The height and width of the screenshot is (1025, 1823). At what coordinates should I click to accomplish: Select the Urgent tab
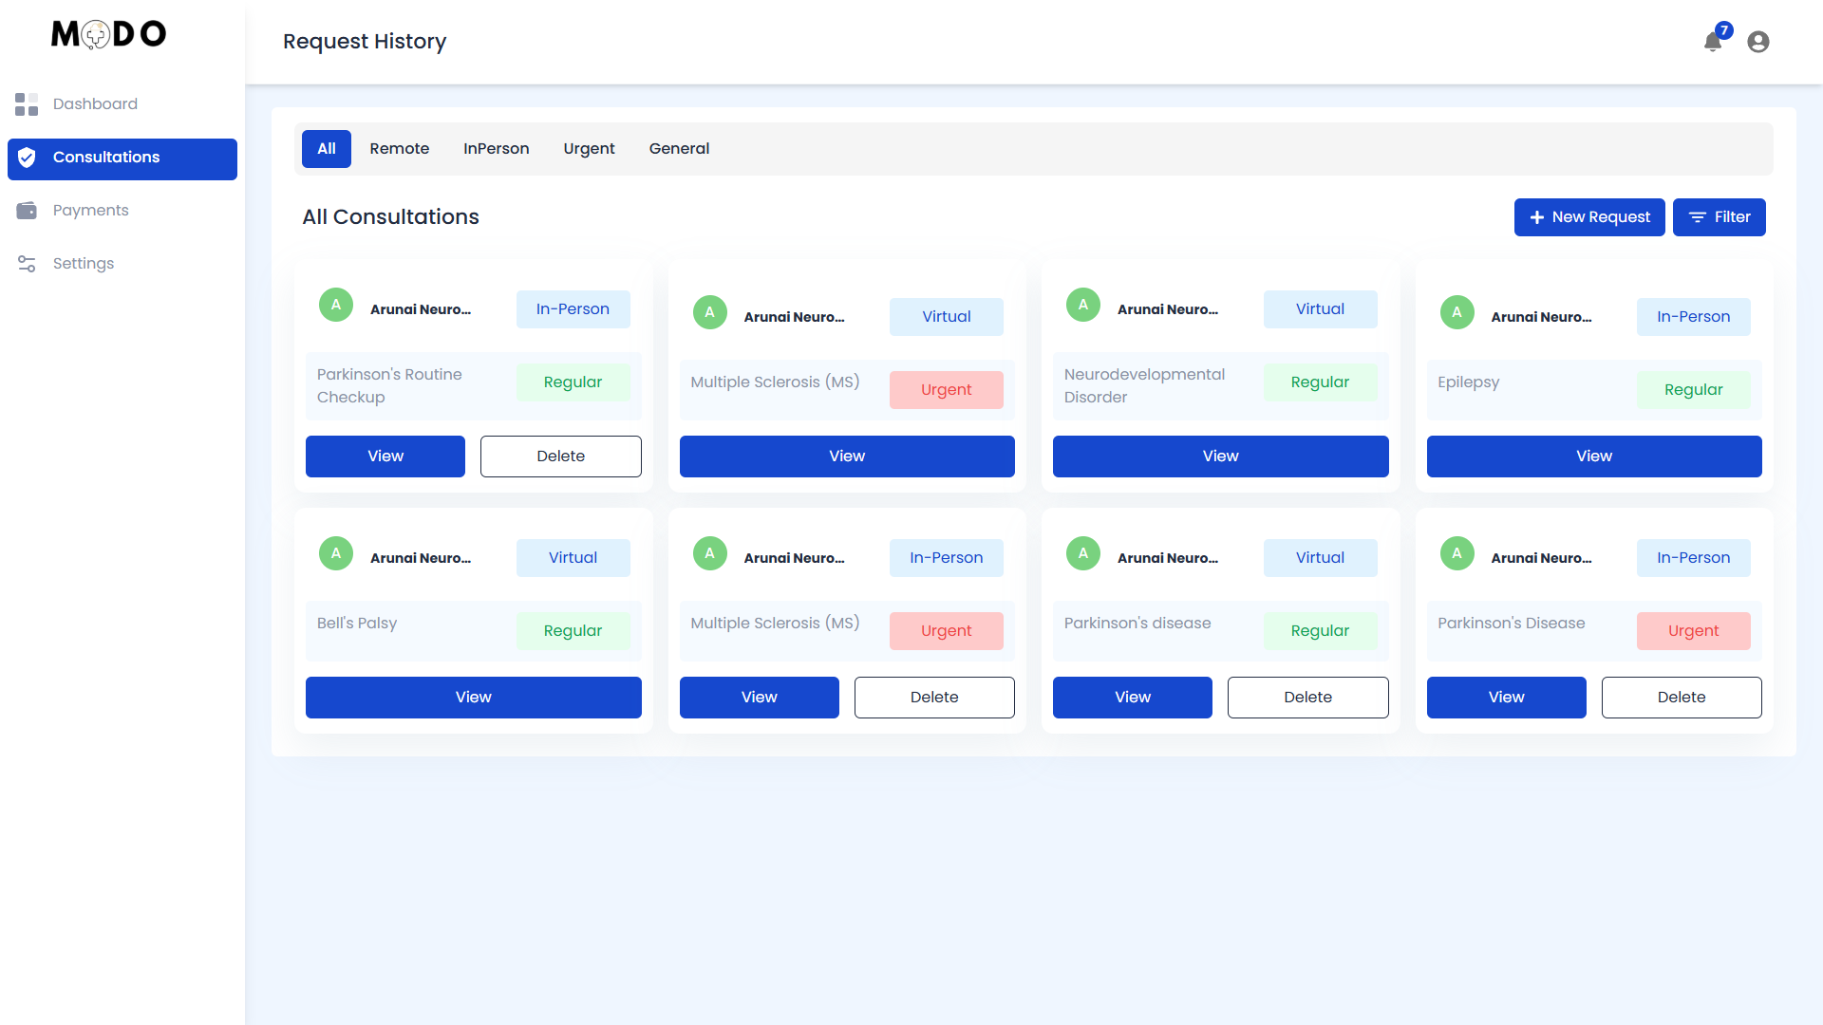(x=589, y=149)
